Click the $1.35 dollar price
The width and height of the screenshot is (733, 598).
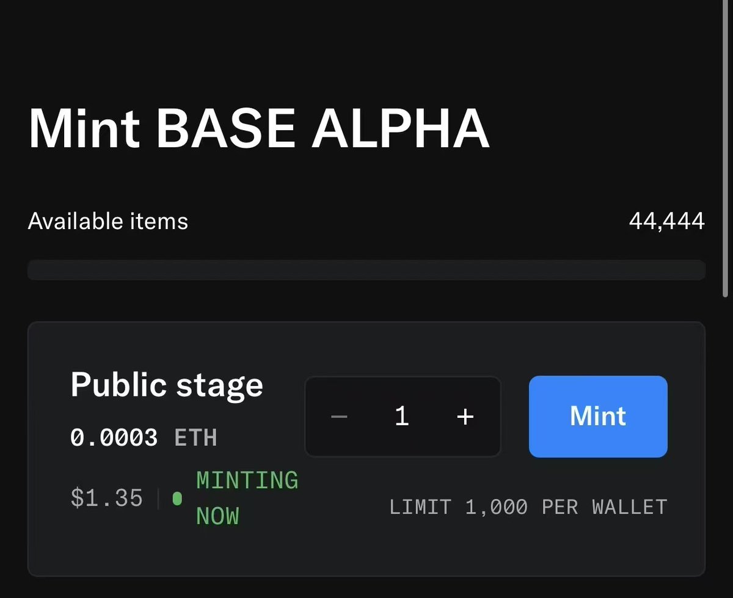point(107,498)
